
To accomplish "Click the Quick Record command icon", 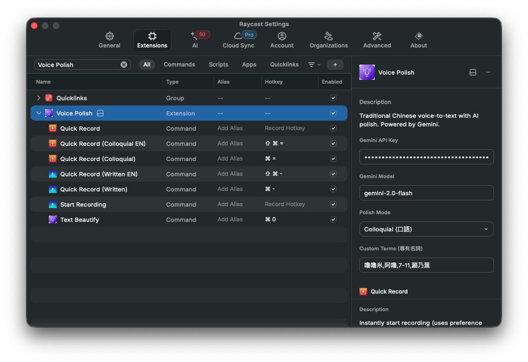I will (x=53, y=128).
